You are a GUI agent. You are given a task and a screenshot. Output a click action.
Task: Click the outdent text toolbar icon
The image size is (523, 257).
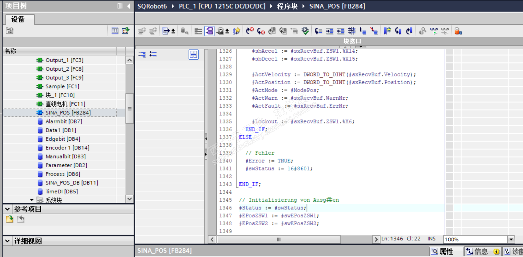coord(340,31)
